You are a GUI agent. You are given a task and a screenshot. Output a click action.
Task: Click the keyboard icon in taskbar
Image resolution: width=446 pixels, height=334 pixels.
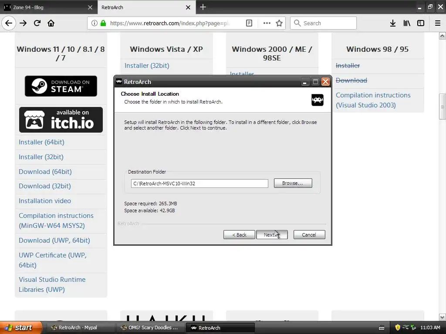point(382,328)
